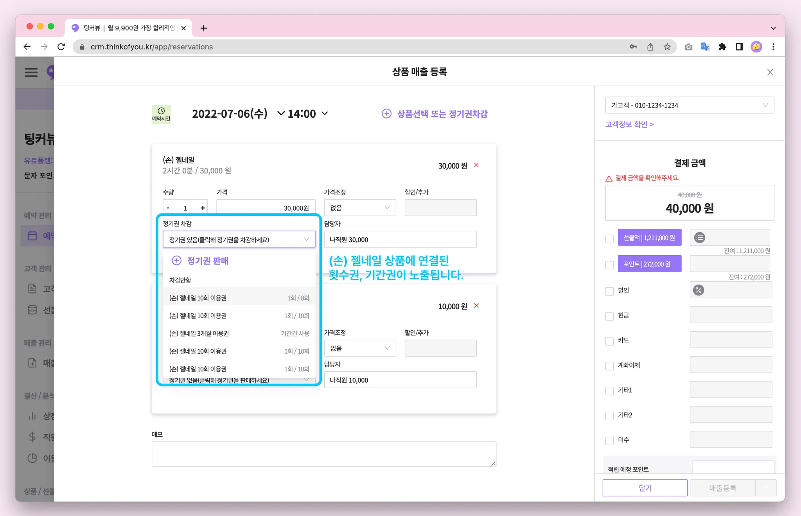Screen dimensions: 801x516
Task: Check the 선불액 payment checkbox
Action: (609, 238)
